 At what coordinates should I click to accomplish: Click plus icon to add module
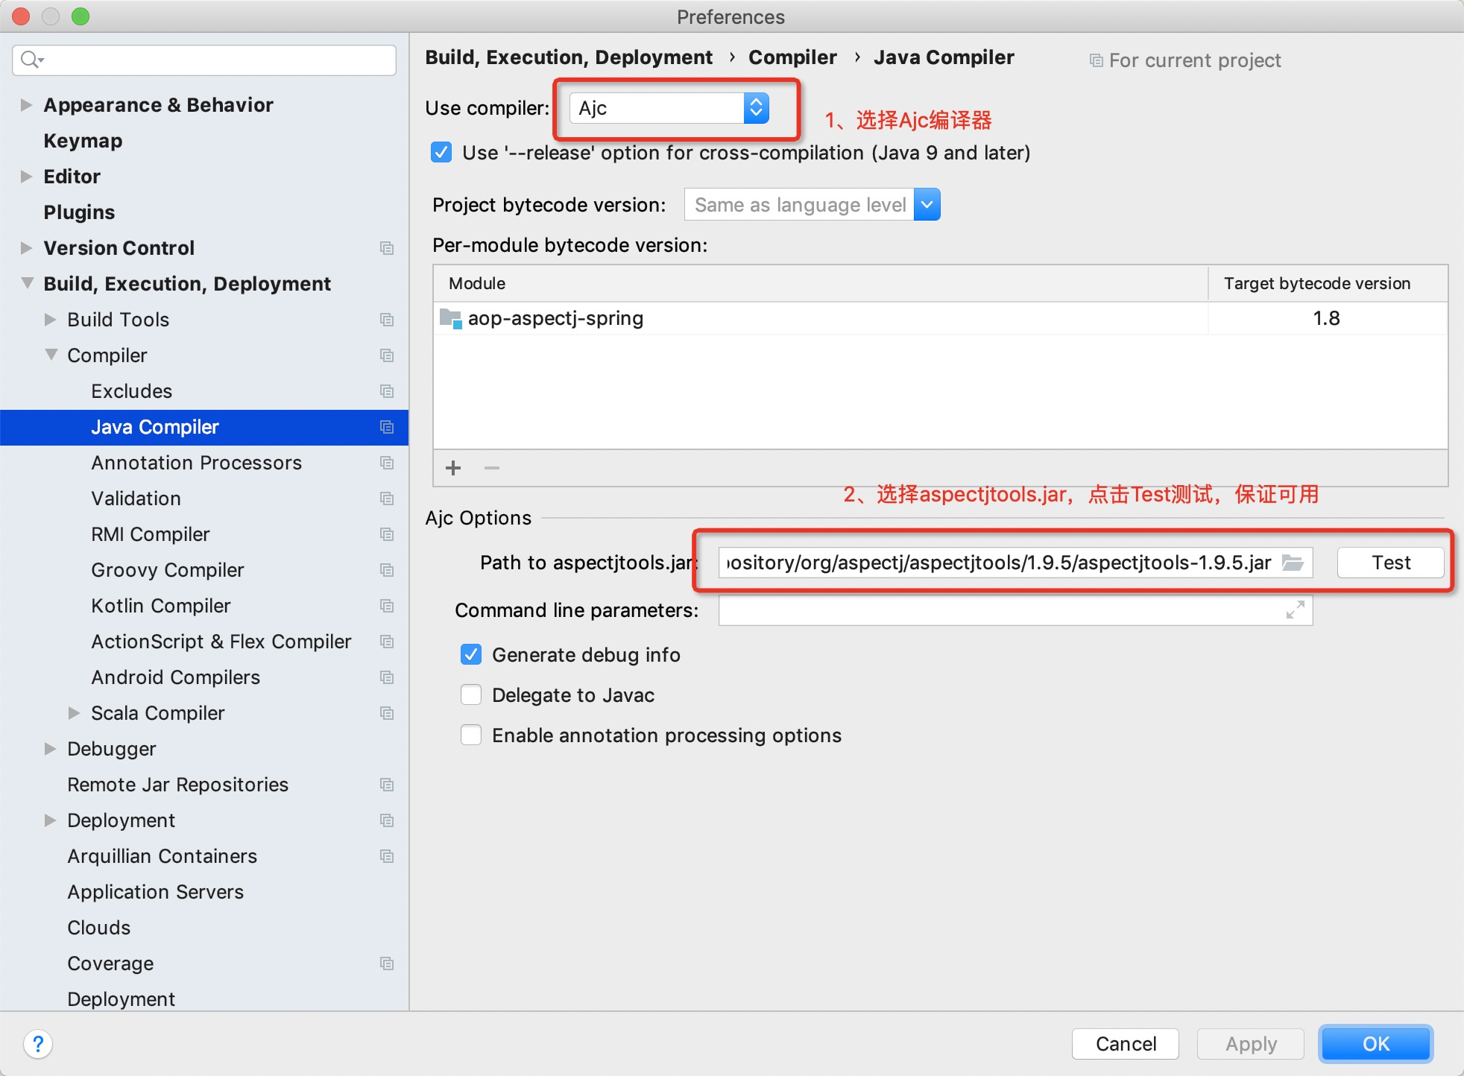coord(453,468)
